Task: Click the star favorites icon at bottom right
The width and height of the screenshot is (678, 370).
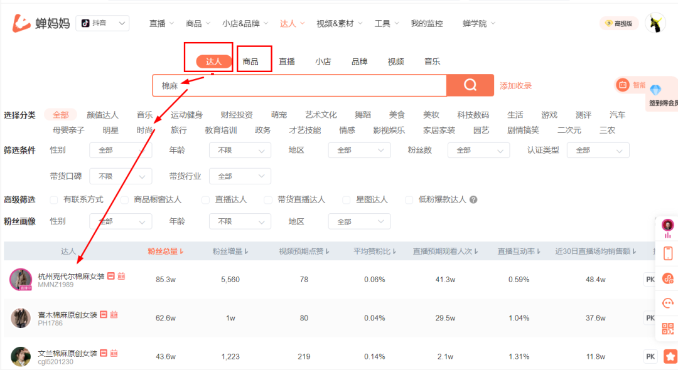Action: pos(670,355)
